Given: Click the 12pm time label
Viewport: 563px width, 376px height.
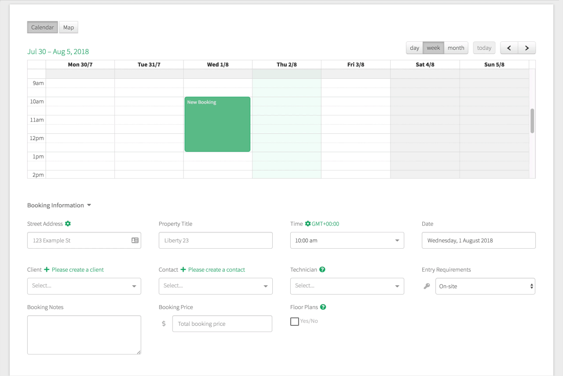Looking at the screenshot, I should coord(37,138).
